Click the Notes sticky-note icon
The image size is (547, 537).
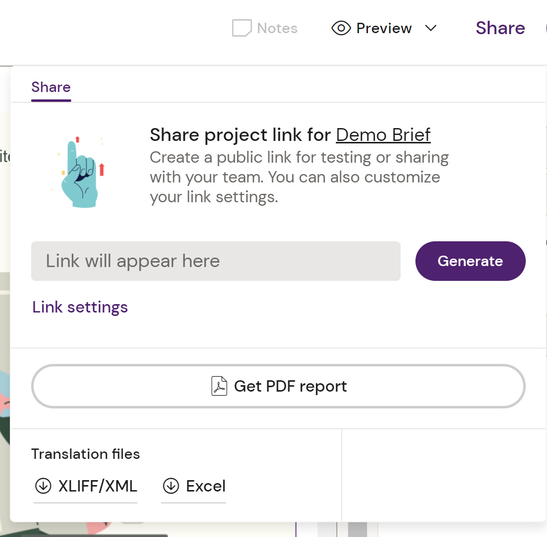(x=242, y=28)
